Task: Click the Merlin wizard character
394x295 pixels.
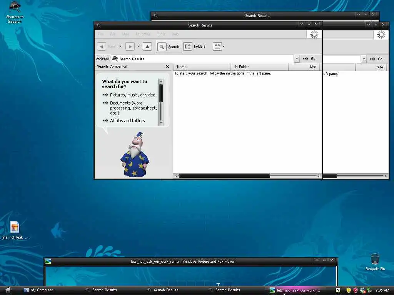Action: (135, 155)
